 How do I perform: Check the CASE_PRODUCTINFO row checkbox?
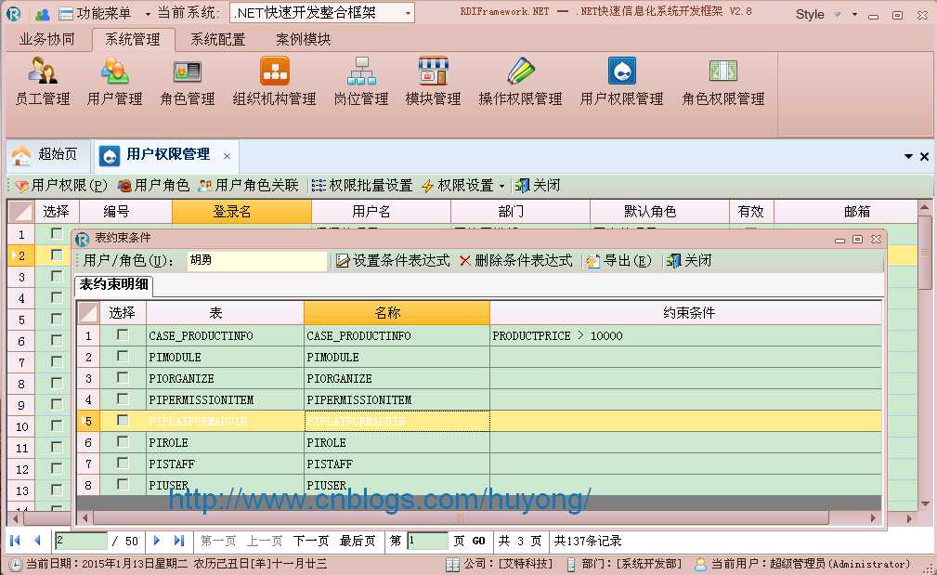click(123, 334)
